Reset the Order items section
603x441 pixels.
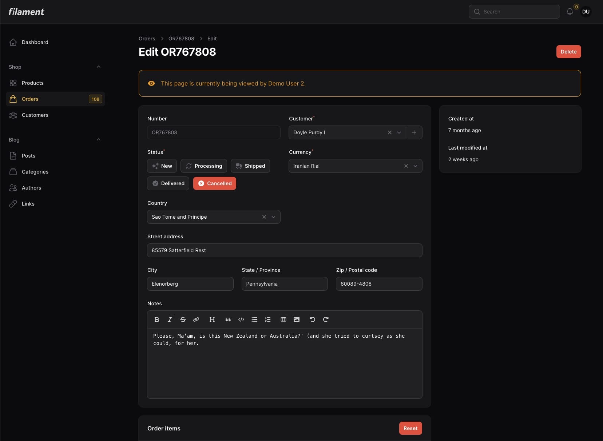[x=410, y=428]
